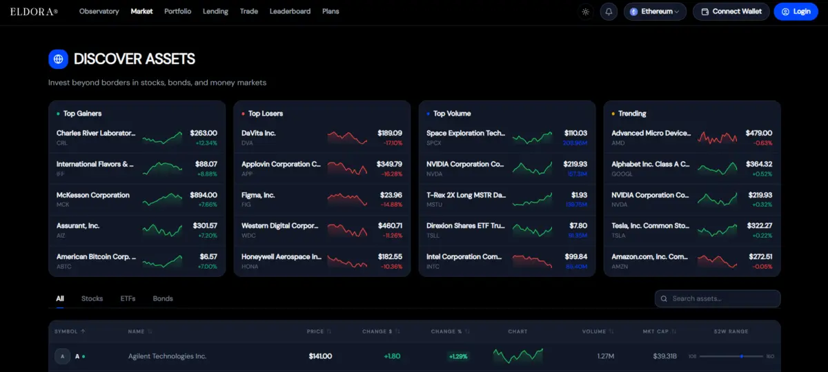Image resolution: width=828 pixels, height=372 pixels.
Task: Open Applovin Corporation in Top Losers
Action: (x=322, y=168)
